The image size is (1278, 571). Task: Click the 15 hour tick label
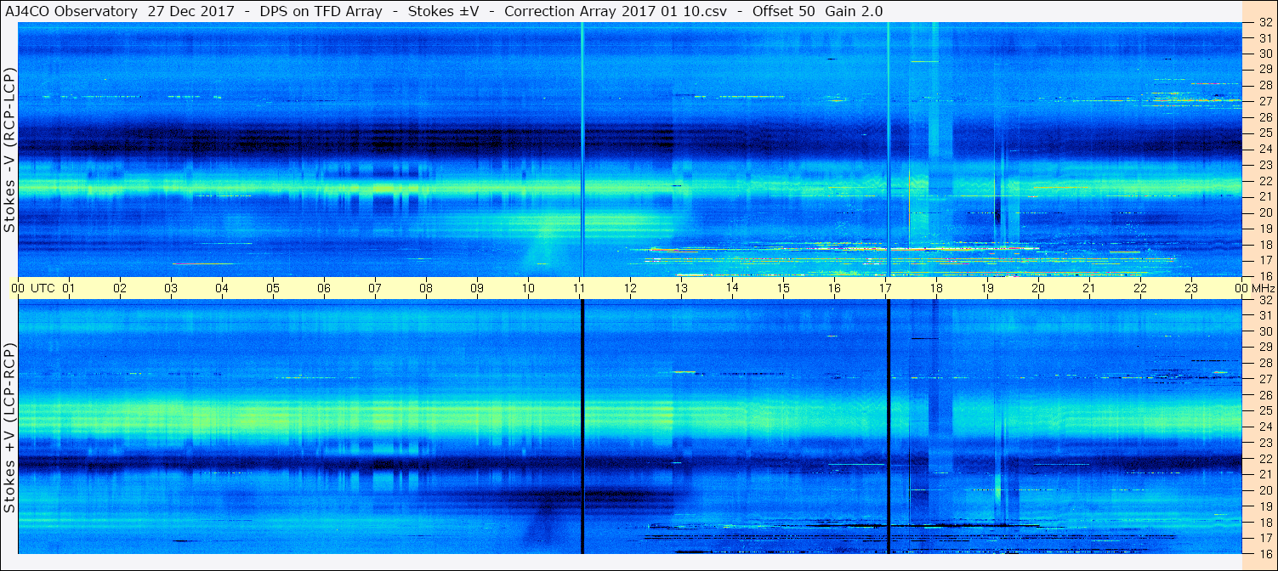(783, 288)
